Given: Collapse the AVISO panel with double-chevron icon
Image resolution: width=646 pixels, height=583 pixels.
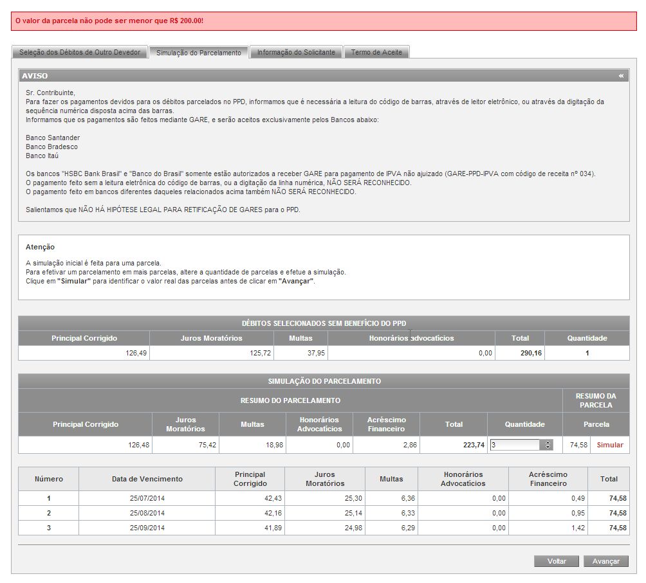Looking at the screenshot, I should [x=621, y=76].
